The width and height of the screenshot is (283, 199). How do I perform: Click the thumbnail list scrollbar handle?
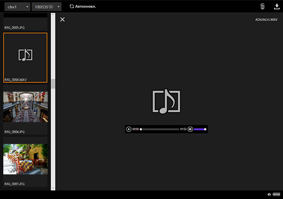(x=53, y=83)
